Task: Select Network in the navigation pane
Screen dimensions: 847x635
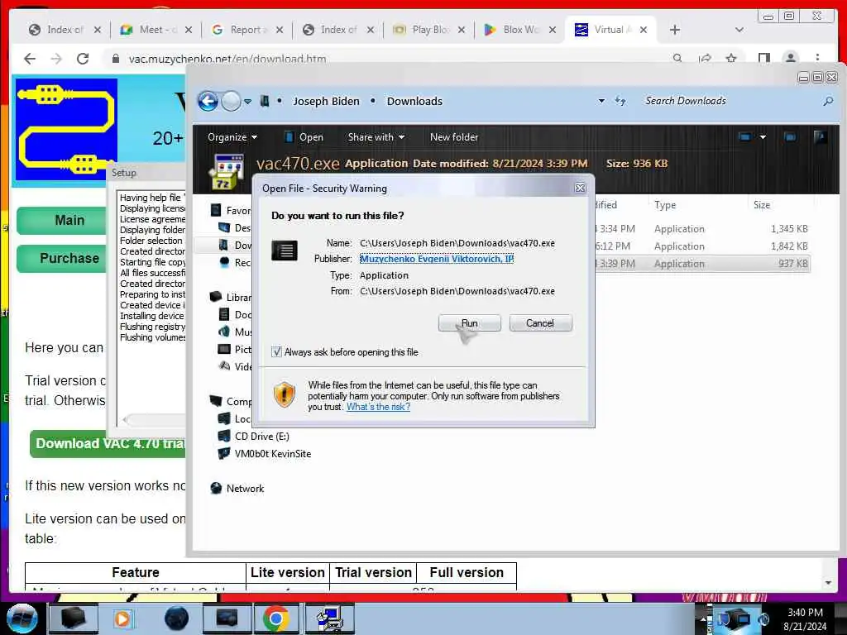Action: click(x=237, y=488)
